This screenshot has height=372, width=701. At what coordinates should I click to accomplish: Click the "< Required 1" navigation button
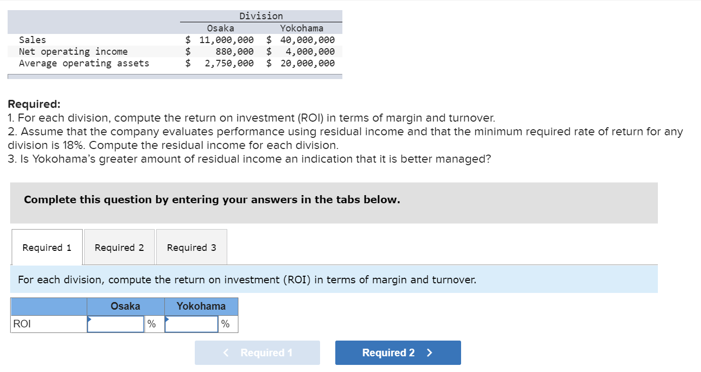point(257,352)
